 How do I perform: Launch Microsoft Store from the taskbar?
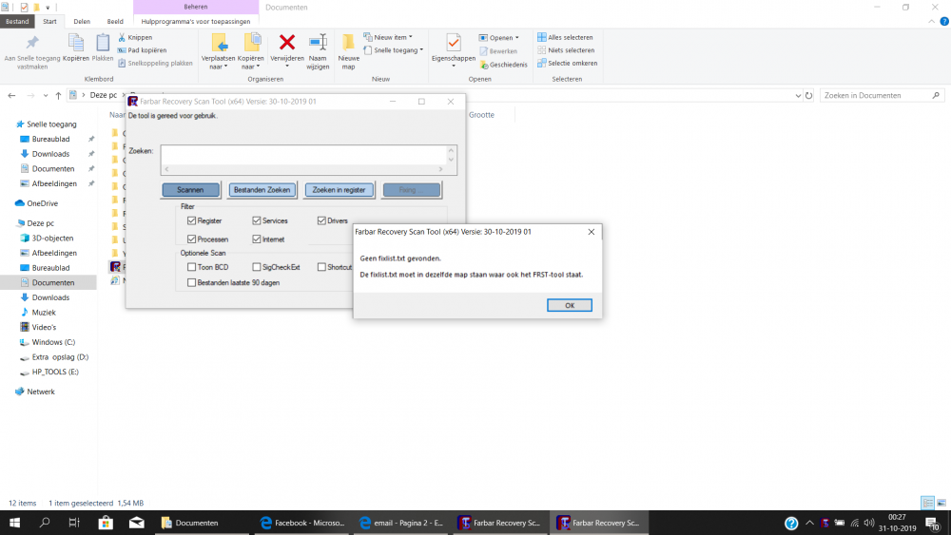click(106, 523)
